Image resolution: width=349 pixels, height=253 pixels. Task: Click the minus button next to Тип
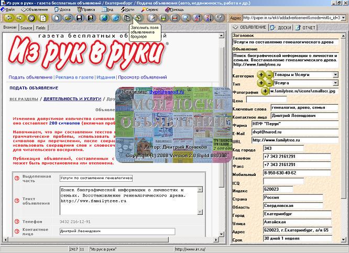(x=269, y=83)
